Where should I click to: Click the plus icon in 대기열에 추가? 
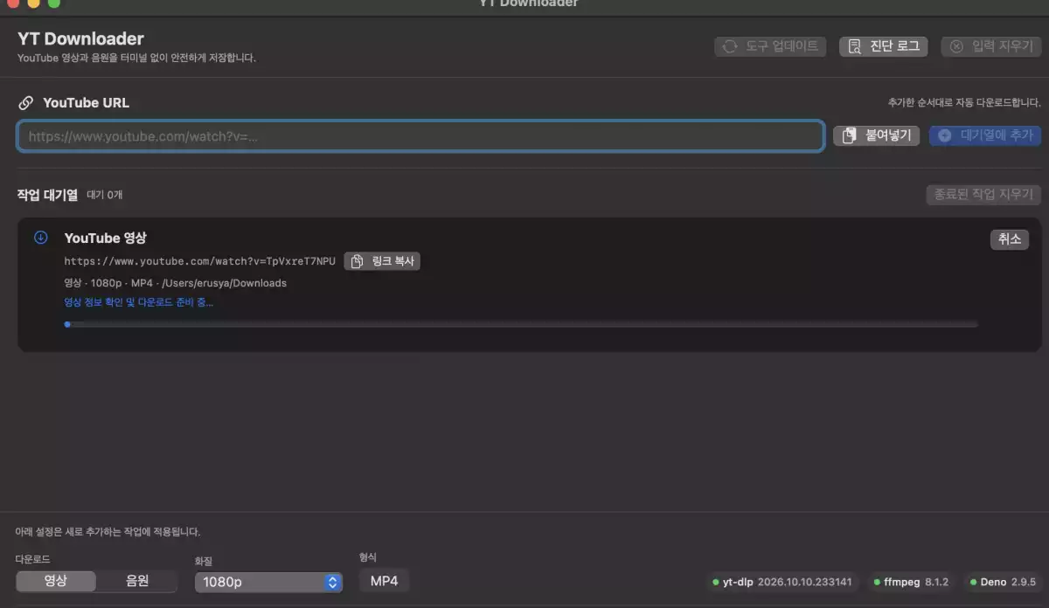click(945, 135)
